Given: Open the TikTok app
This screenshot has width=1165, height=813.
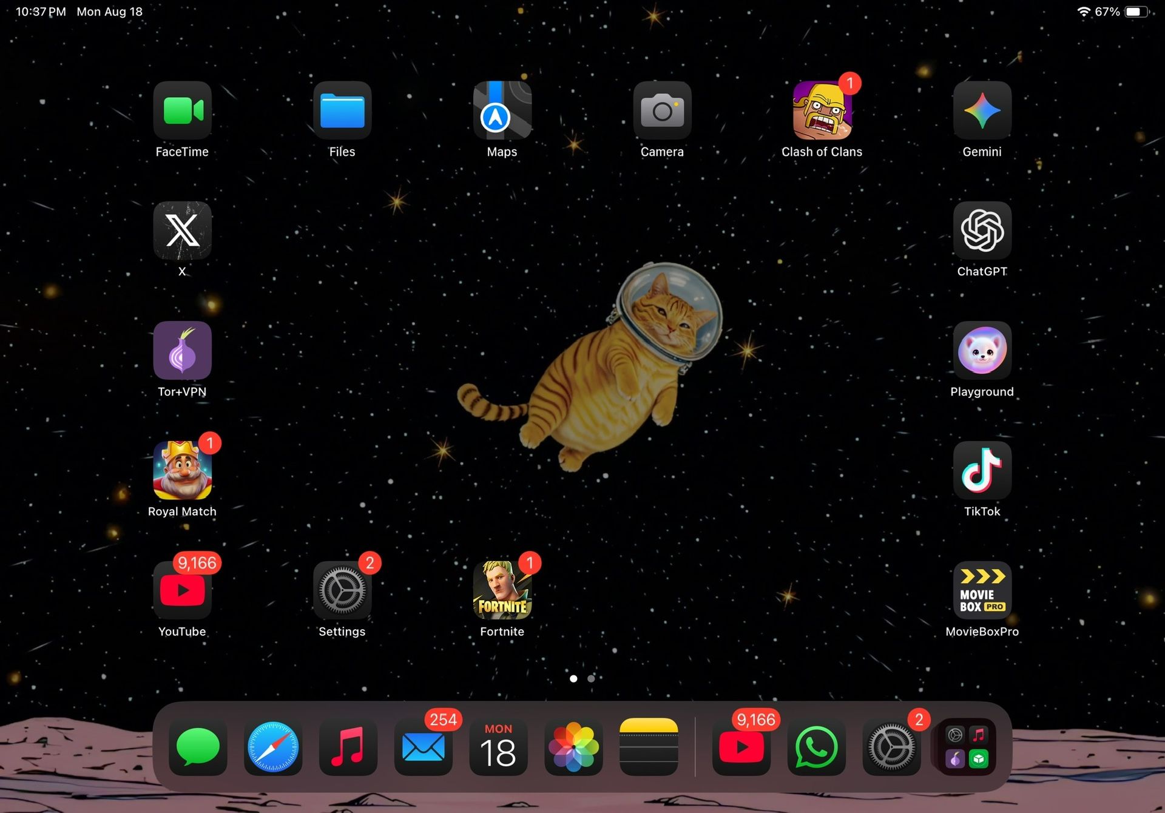Looking at the screenshot, I should [x=982, y=470].
